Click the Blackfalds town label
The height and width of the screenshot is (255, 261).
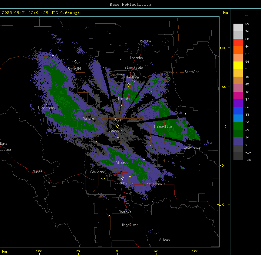(x=134, y=68)
